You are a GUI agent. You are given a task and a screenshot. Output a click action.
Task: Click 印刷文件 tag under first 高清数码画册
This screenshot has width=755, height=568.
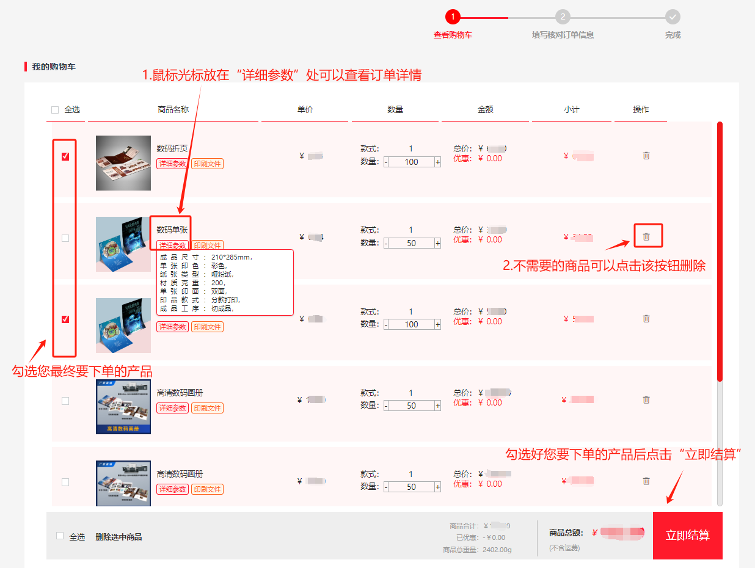click(207, 408)
